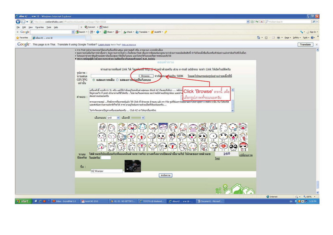
Task: Click the Windows Start button
Action: [23, 201]
